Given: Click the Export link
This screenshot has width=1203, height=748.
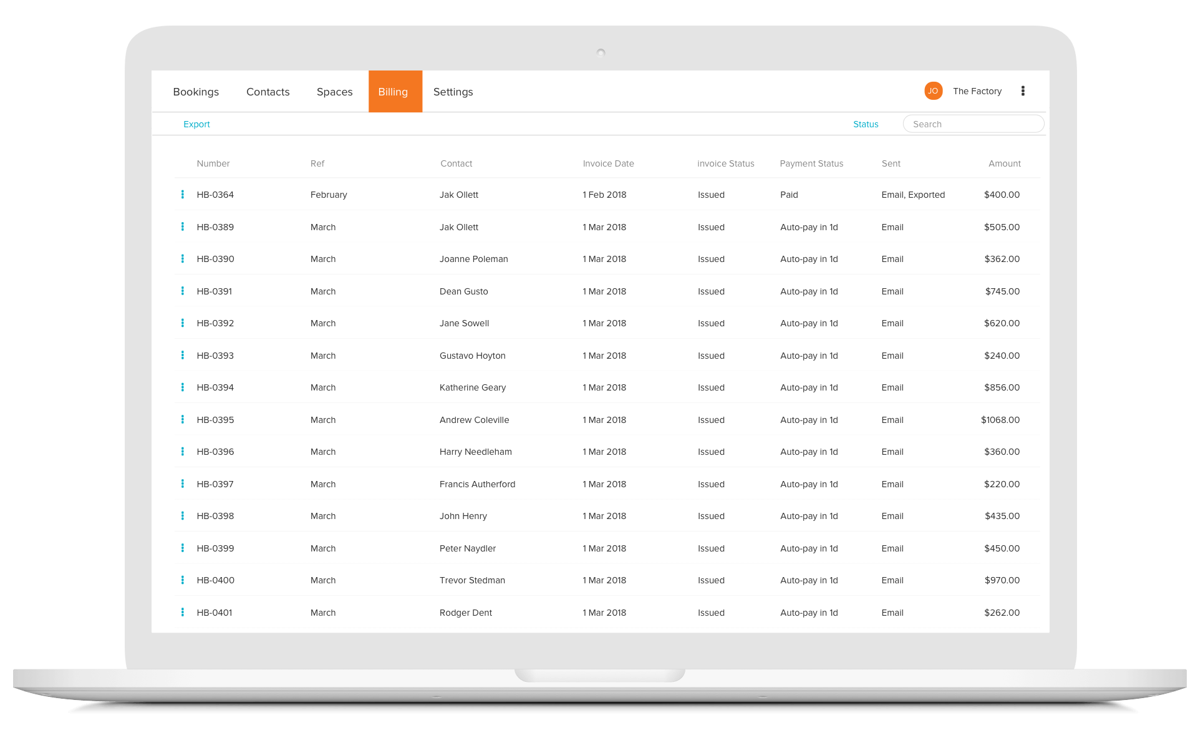Looking at the screenshot, I should pos(196,124).
